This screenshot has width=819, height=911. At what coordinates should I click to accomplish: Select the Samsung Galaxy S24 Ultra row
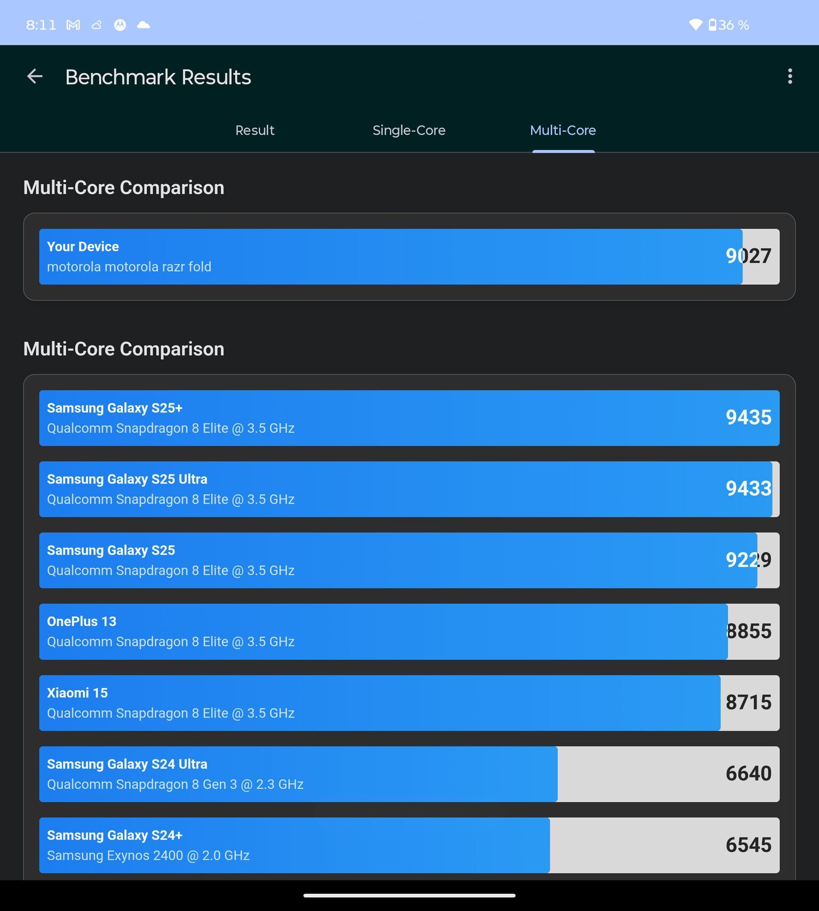(x=409, y=774)
